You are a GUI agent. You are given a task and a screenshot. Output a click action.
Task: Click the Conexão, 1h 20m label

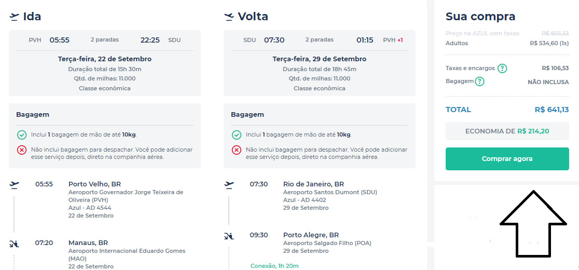(274, 266)
